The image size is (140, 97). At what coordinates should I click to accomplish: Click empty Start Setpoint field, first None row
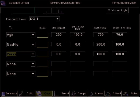click(x=59, y=64)
